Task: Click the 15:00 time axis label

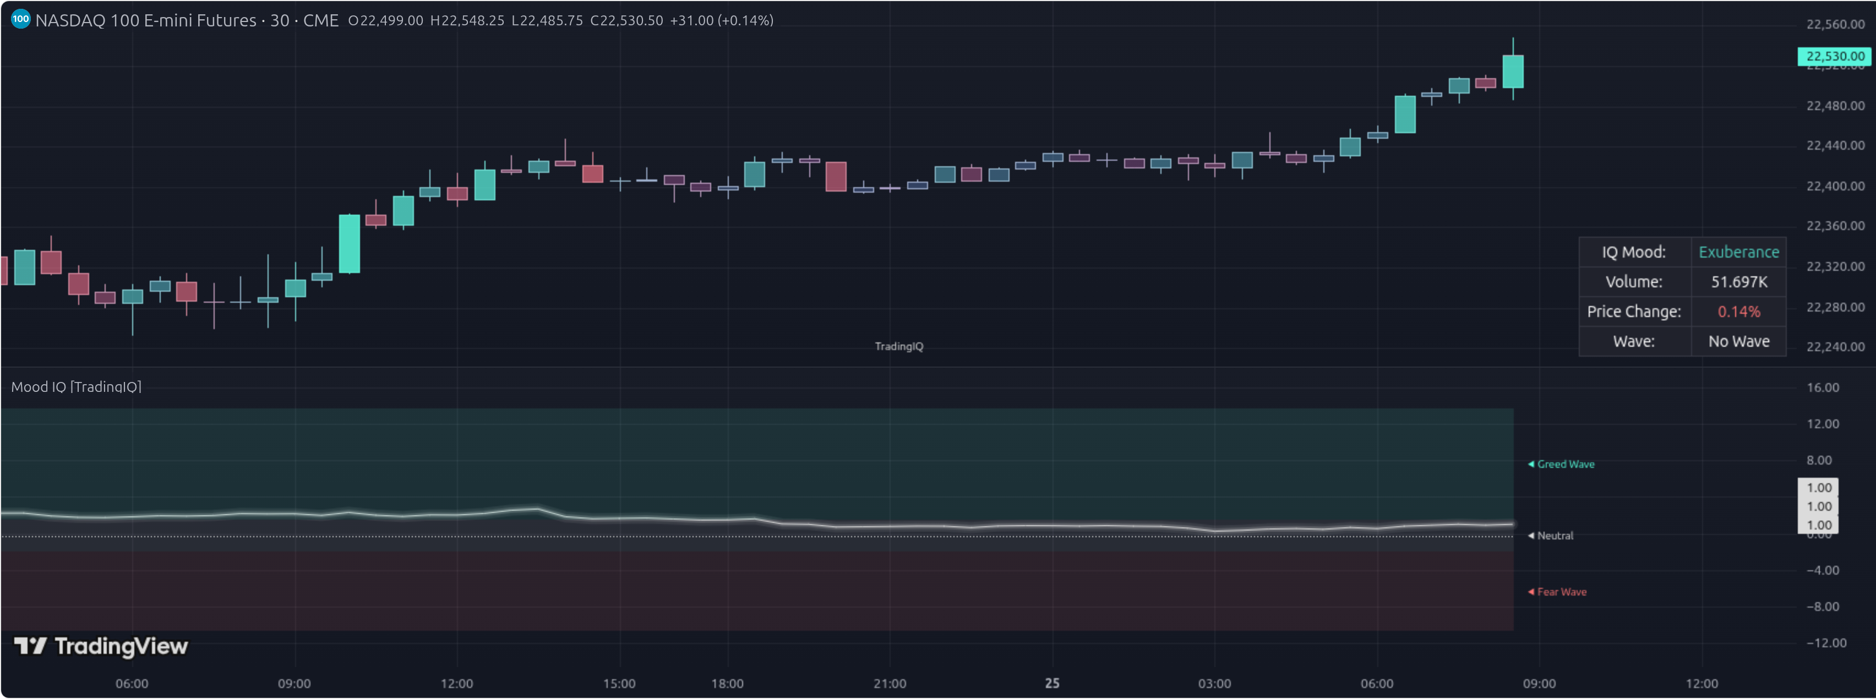Action: (619, 684)
